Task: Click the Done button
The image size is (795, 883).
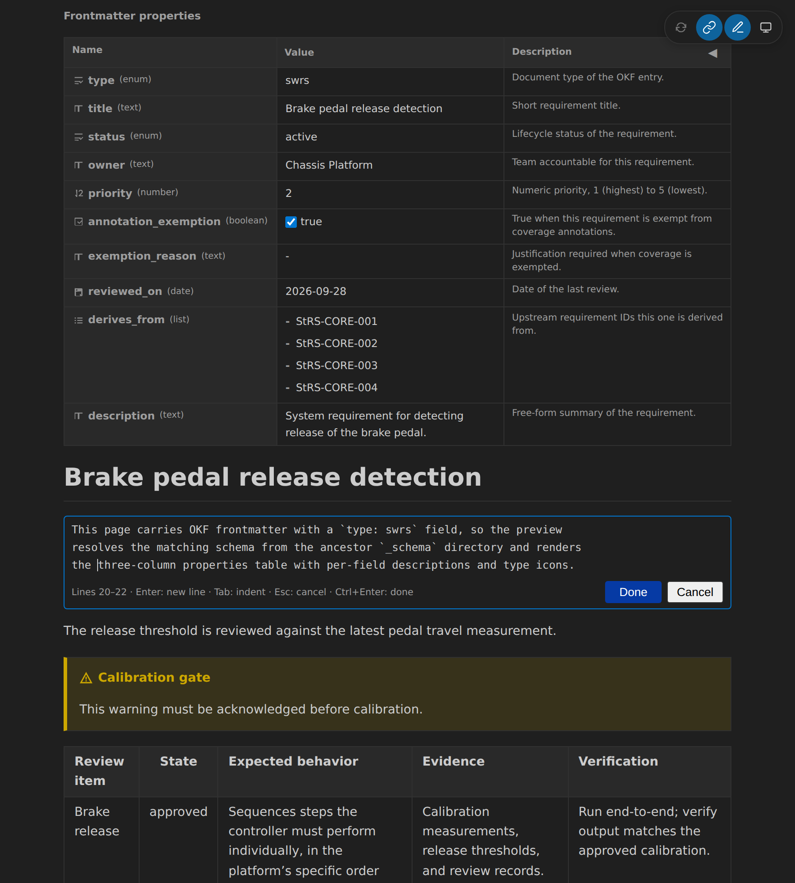Action: coord(633,592)
